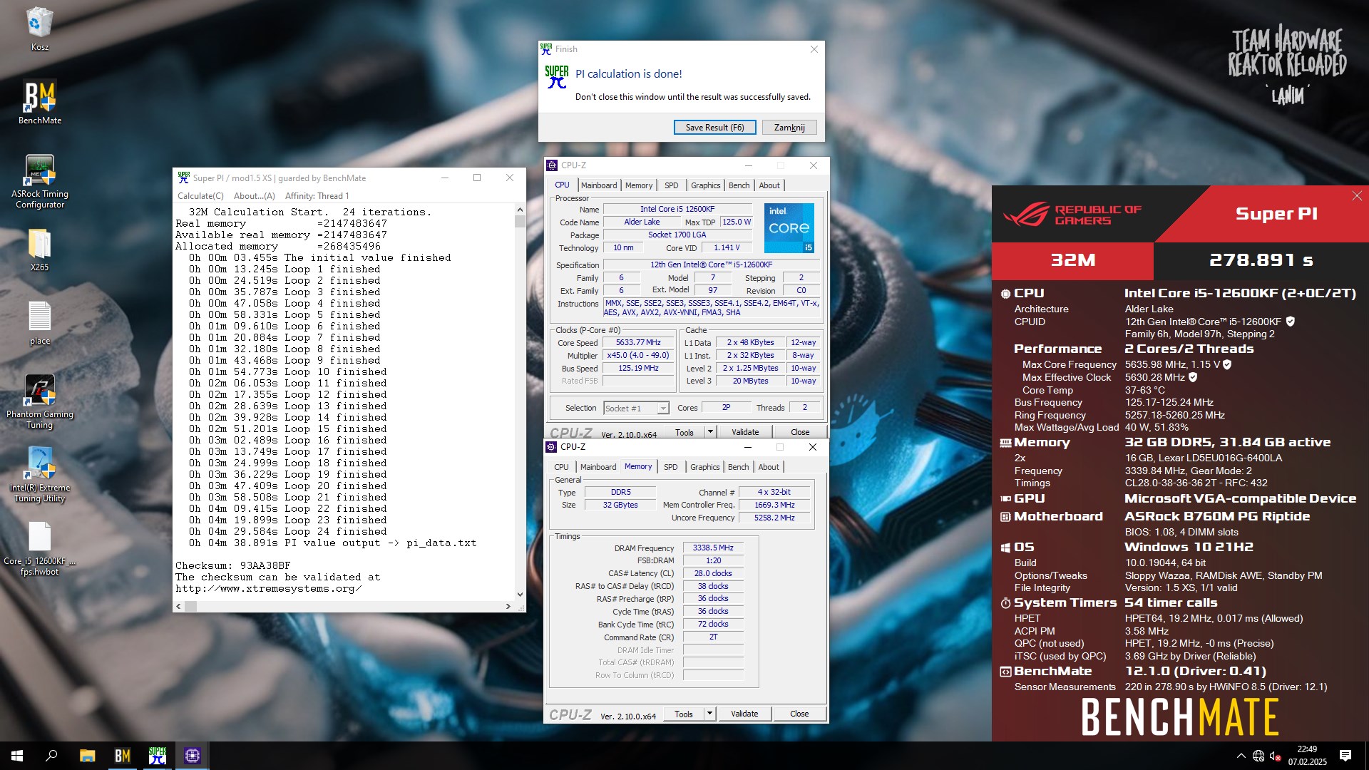
Task: Switch to BenchMate in the taskbar
Action: [122, 756]
